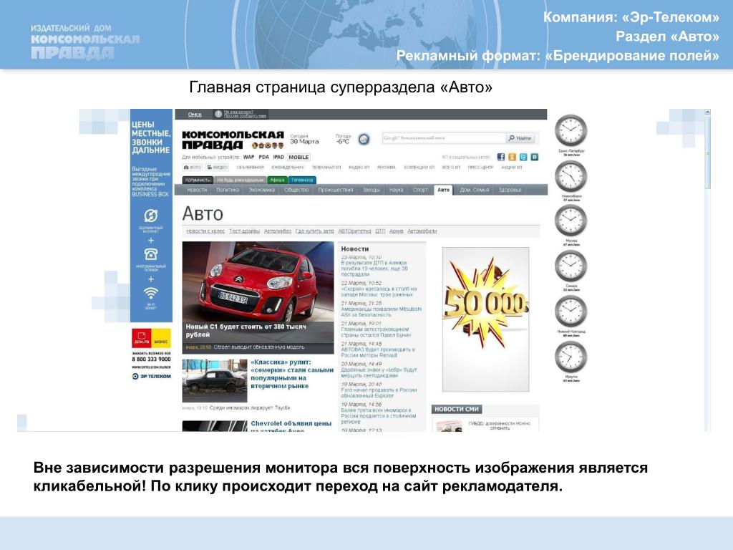Click the Комсомольская правда website logo

(233, 140)
